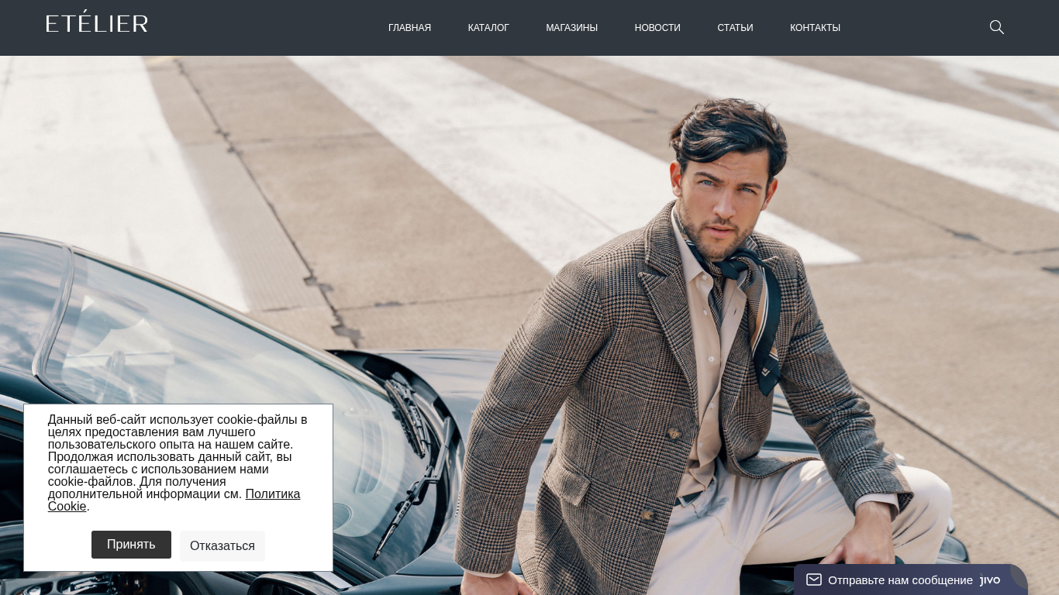Open the search magnifier icon

[997, 27]
